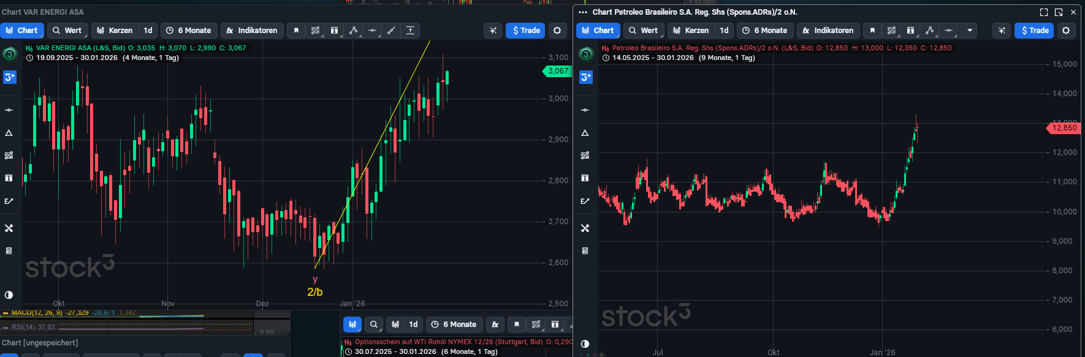Toggle Petroleo chart window to fullscreen
This screenshot has width=1085, height=357.
click(1044, 12)
